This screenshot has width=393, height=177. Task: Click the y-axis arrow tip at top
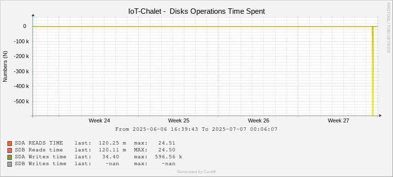click(x=33, y=15)
